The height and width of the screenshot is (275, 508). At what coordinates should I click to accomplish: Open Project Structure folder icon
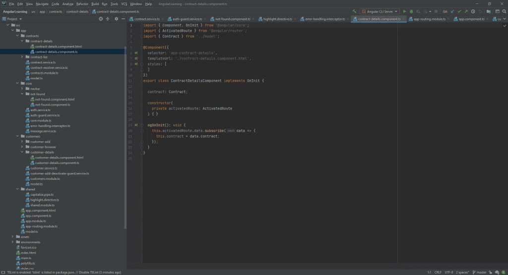tap(489, 11)
